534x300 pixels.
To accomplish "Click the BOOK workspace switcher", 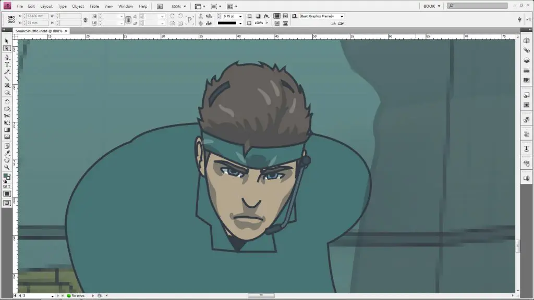I will tap(429, 6).
